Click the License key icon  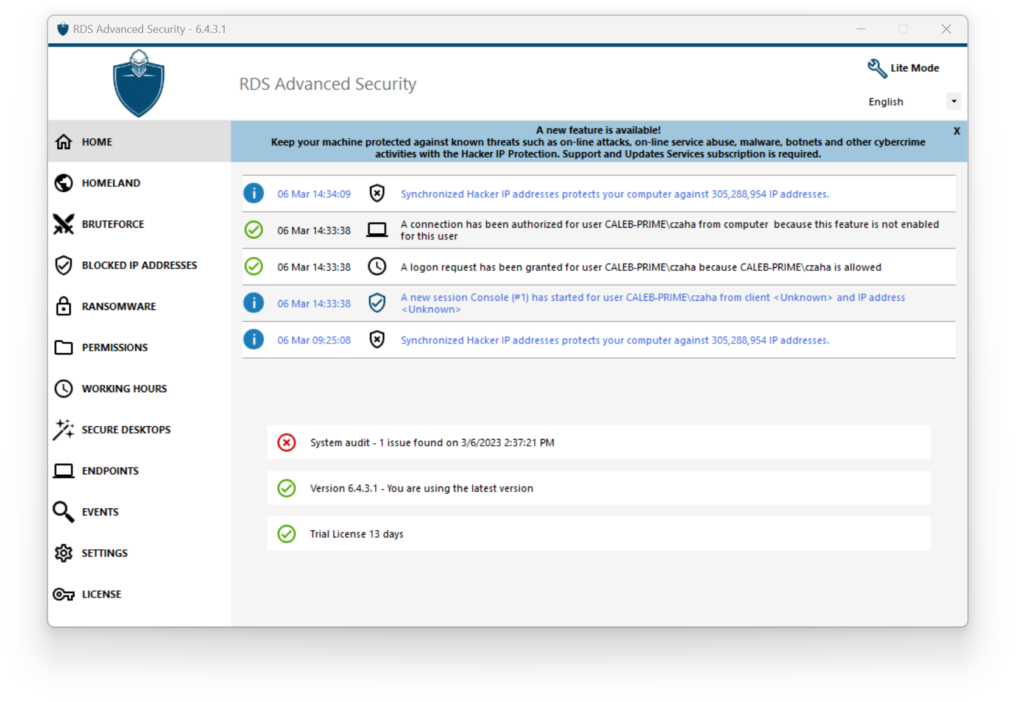64,594
